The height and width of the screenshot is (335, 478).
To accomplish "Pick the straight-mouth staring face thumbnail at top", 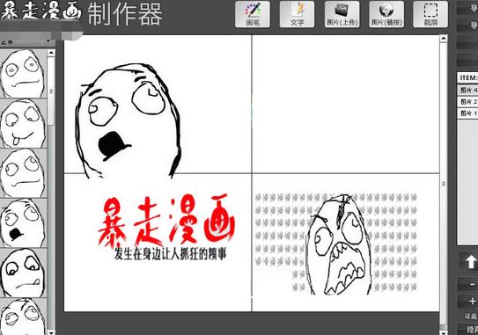I will (23, 73).
